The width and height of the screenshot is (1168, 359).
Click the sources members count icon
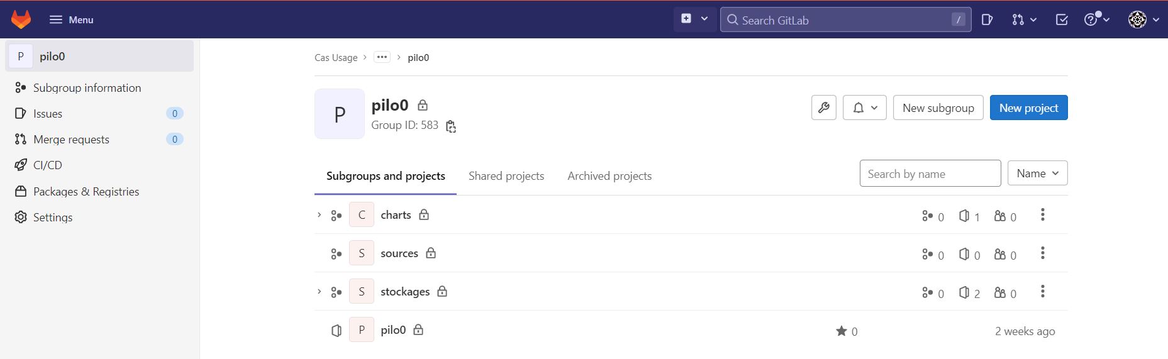1000,254
